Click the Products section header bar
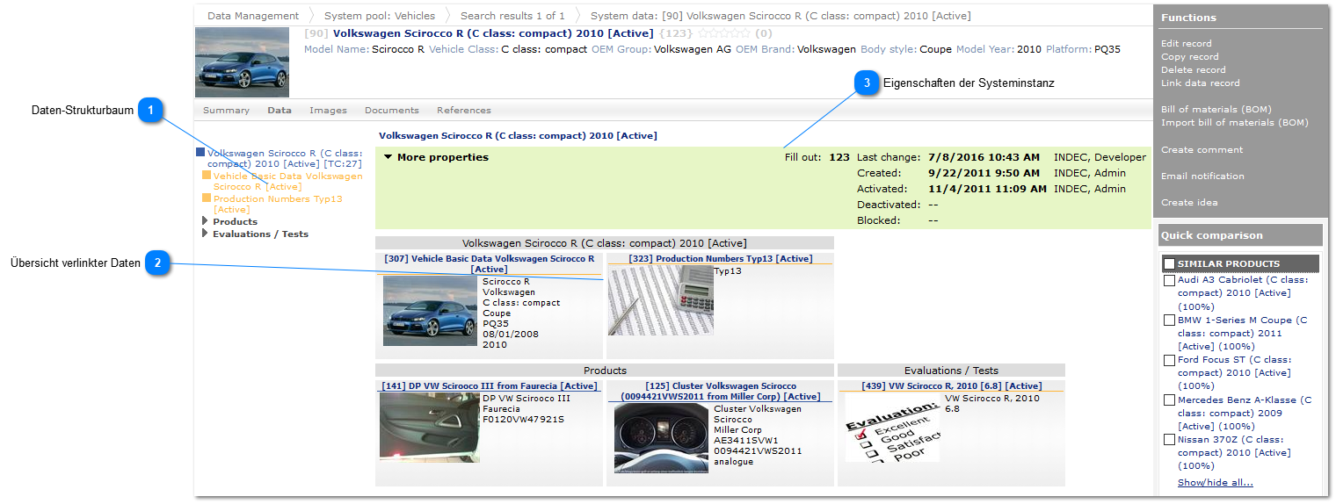The image size is (1336, 504). tap(605, 371)
